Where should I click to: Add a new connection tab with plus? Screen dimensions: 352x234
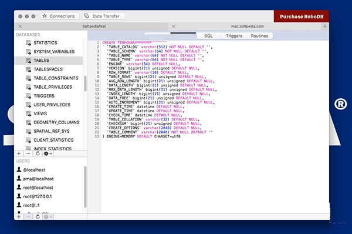click(325, 26)
